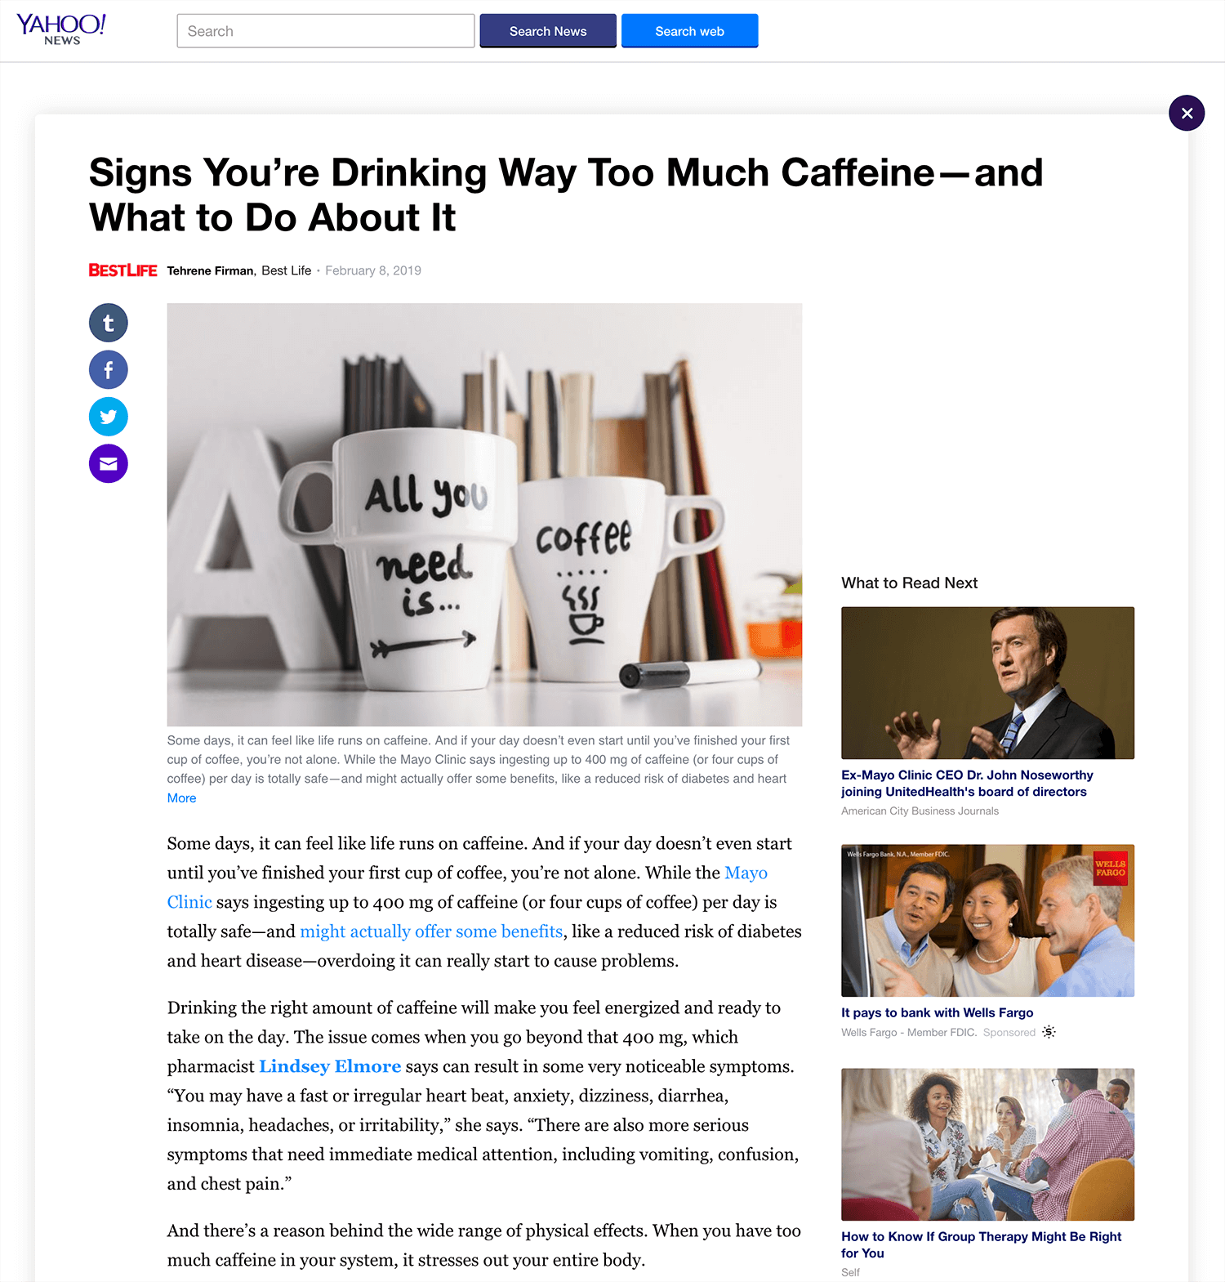The image size is (1225, 1282).
Task: Open Group Therapy article thumbnail
Action: point(987,1144)
